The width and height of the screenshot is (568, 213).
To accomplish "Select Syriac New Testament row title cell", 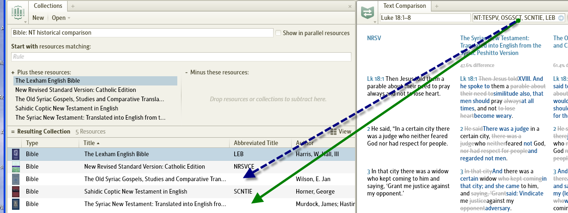I will (x=155, y=204).
